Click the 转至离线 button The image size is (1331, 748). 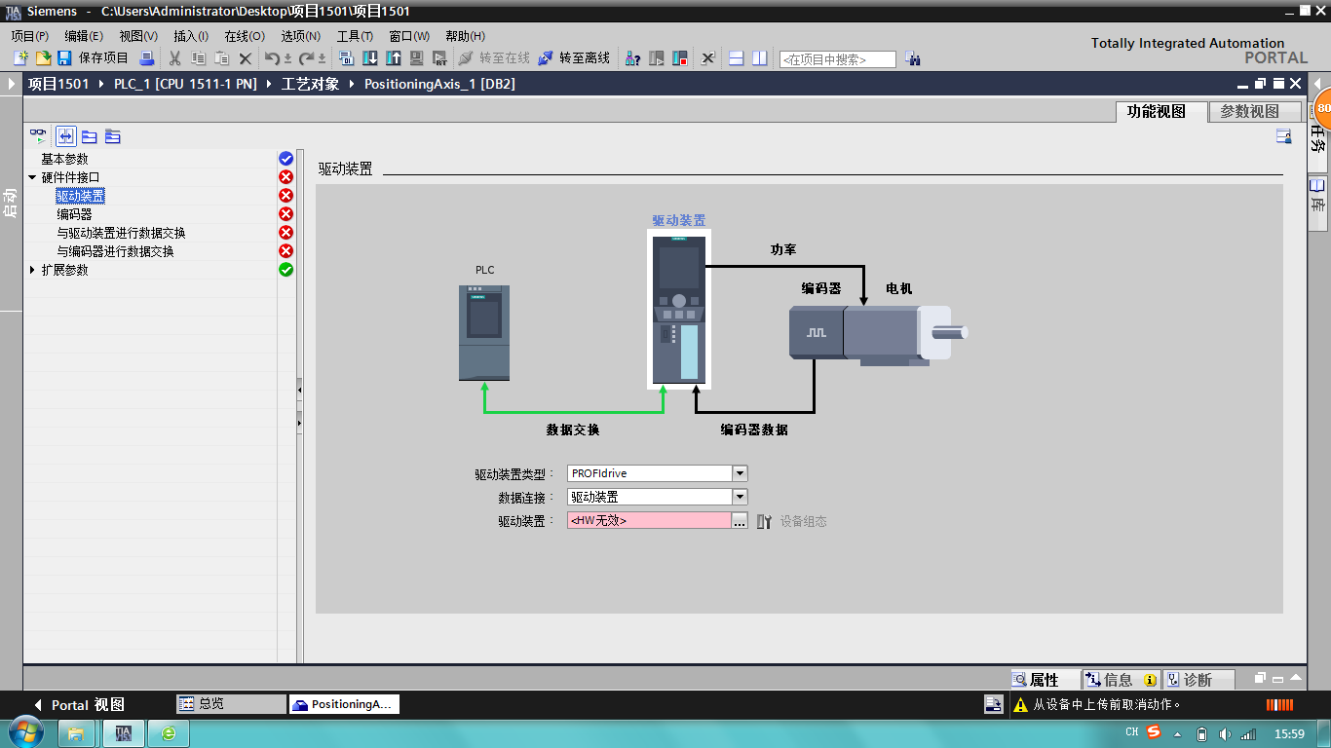point(574,58)
